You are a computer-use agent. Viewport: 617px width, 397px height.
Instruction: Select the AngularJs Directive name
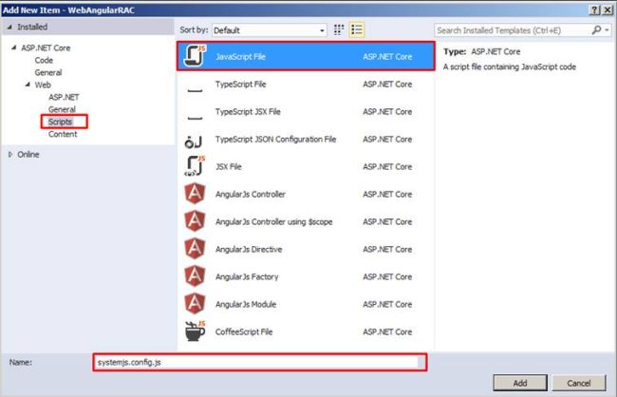pos(249,250)
